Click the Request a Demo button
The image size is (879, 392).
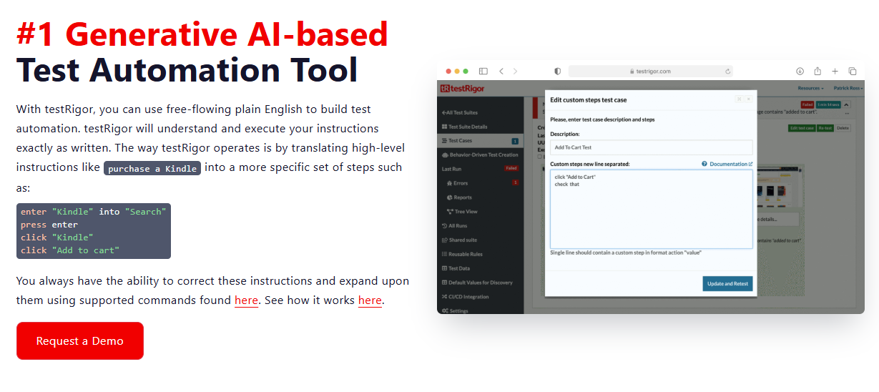[x=80, y=341]
